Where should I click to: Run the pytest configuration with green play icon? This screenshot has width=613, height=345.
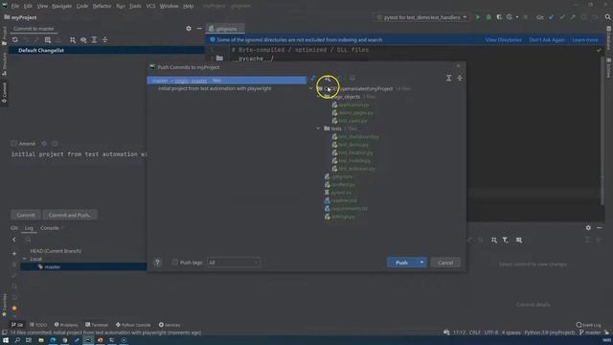pyautogui.click(x=477, y=17)
